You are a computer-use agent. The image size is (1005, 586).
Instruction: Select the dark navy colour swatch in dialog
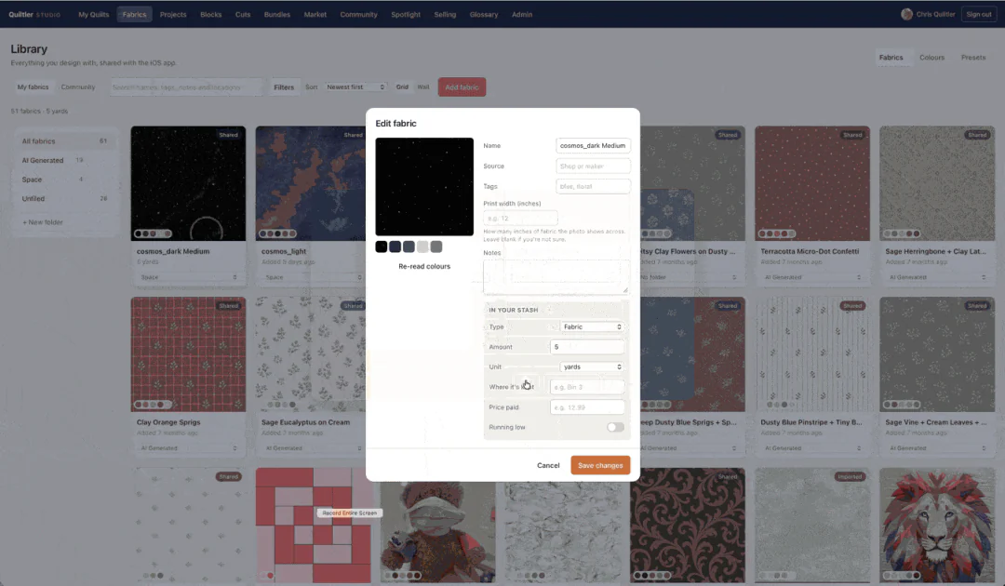tap(395, 246)
